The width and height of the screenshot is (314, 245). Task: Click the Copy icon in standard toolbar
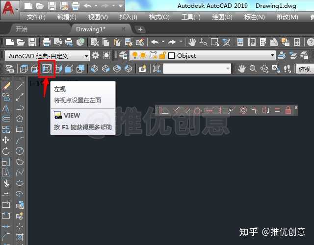pyautogui.click(x=106, y=43)
